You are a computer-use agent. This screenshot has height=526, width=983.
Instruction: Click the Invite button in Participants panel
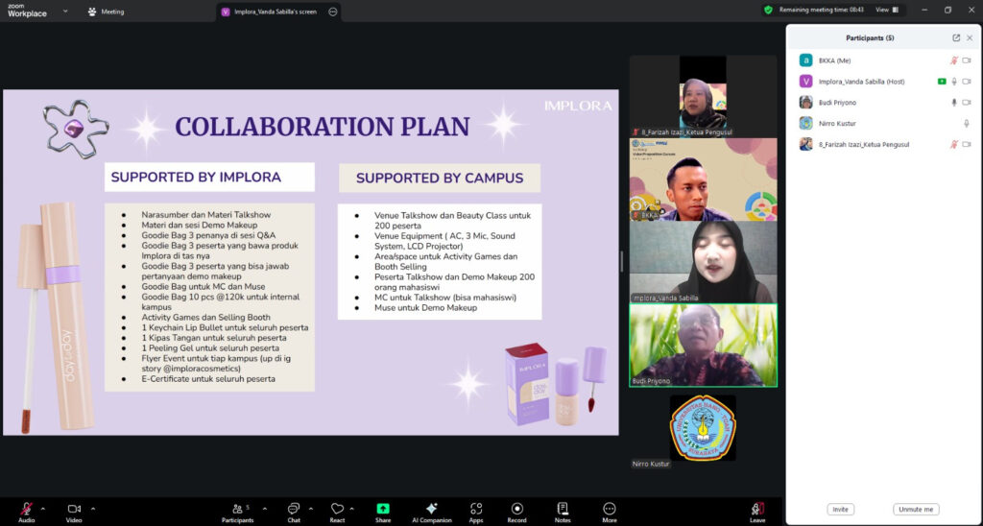tap(840, 509)
